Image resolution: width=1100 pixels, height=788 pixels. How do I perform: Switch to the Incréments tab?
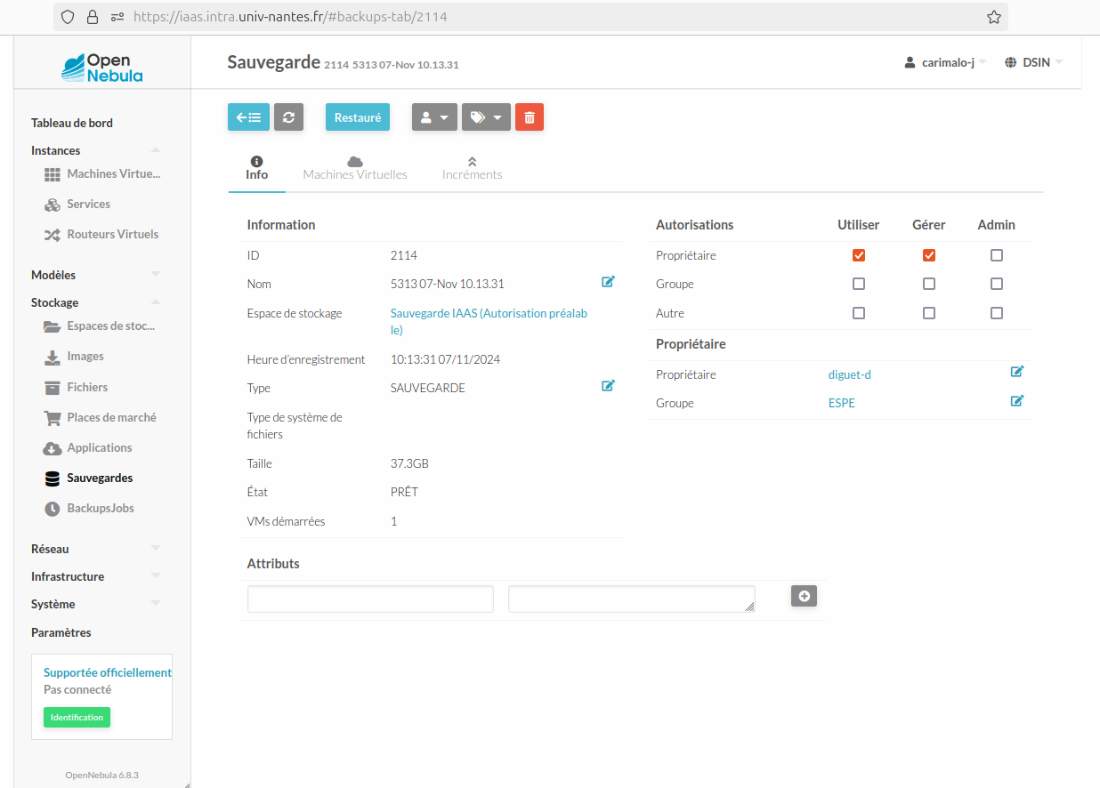pos(472,167)
